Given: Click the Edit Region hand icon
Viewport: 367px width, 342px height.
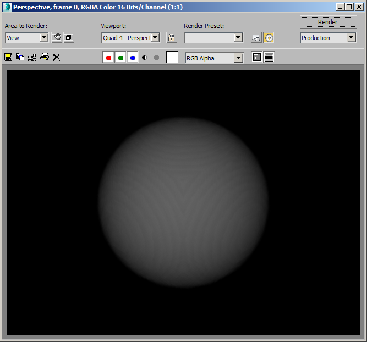Looking at the screenshot, I should tap(57, 37).
